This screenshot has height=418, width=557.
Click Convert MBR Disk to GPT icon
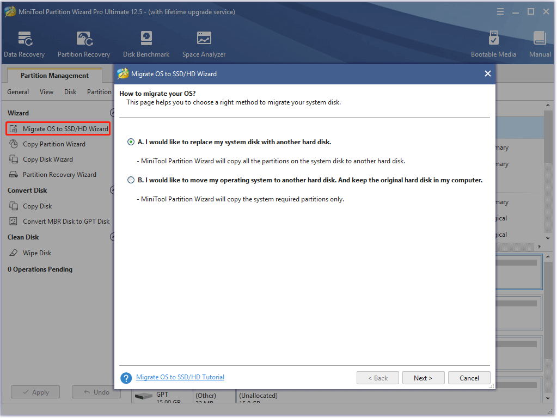click(14, 222)
